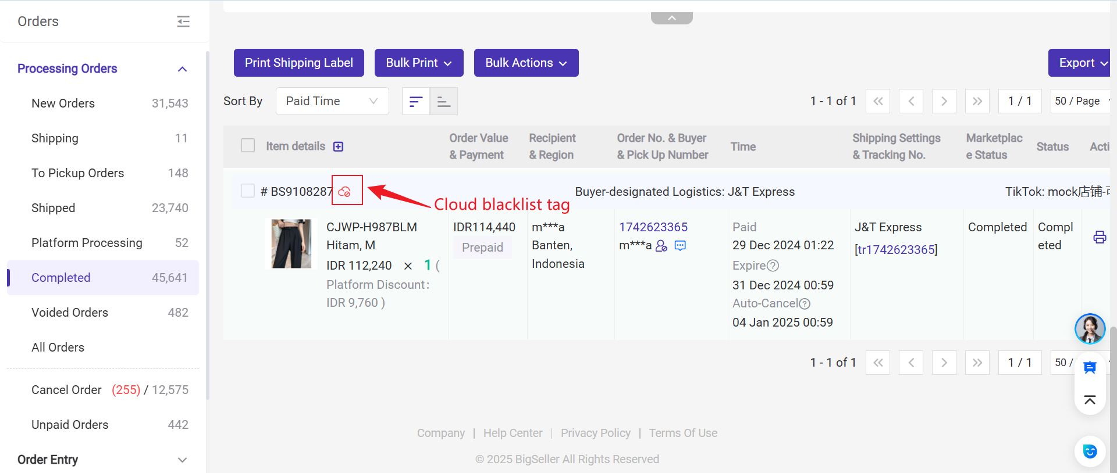
Task: Click back-to-top arrow icon
Action: [x=1090, y=400]
